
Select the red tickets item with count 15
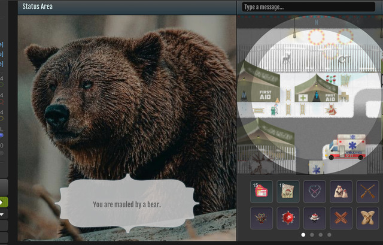point(262,192)
